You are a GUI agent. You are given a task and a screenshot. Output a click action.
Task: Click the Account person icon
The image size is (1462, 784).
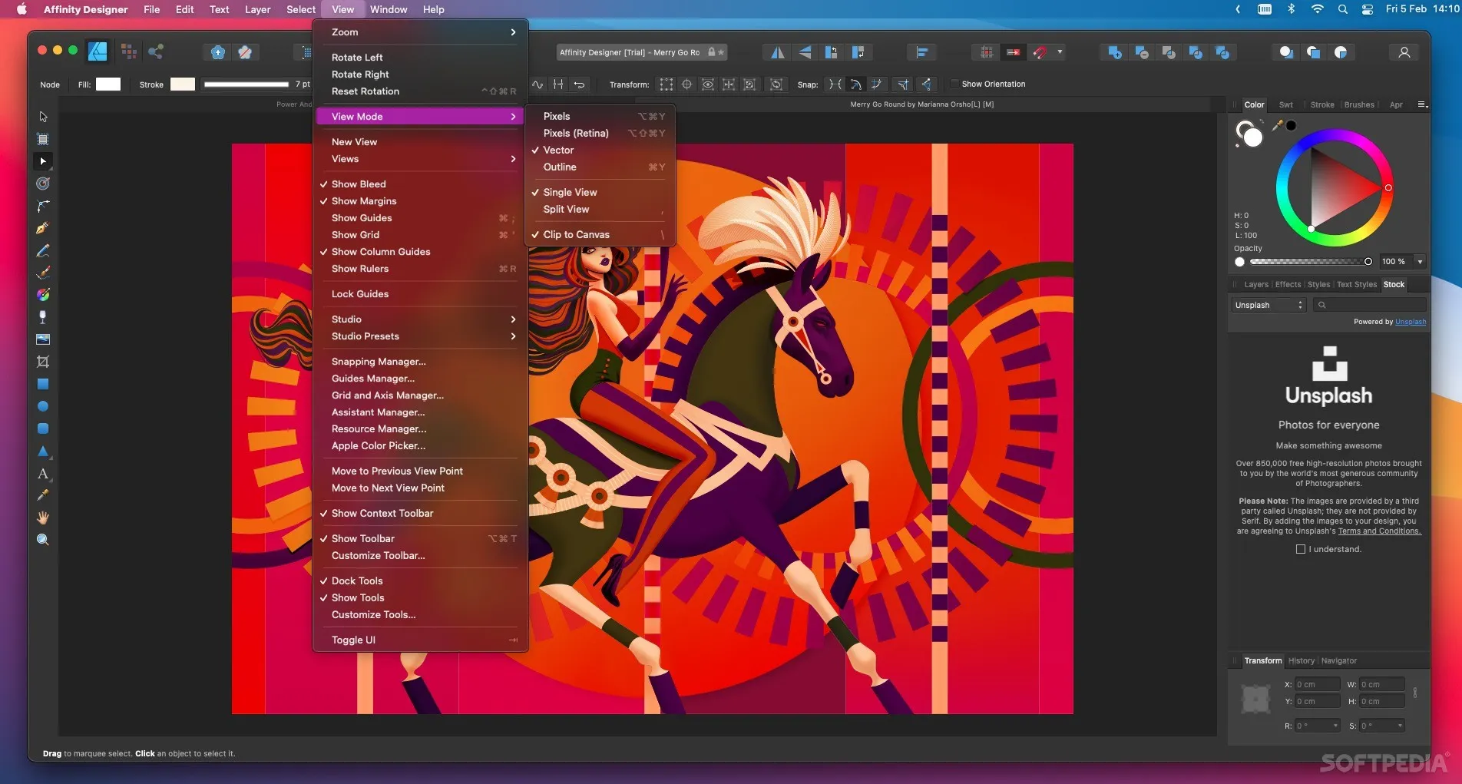[1404, 52]
